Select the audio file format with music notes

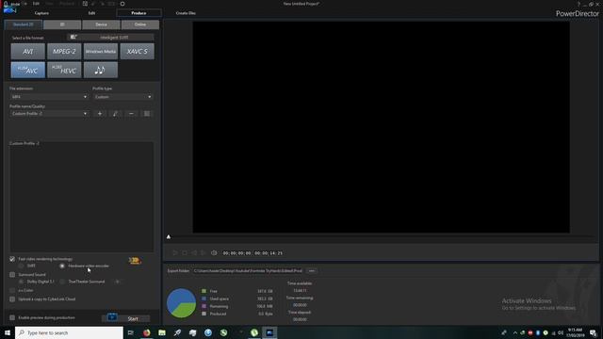101,70
